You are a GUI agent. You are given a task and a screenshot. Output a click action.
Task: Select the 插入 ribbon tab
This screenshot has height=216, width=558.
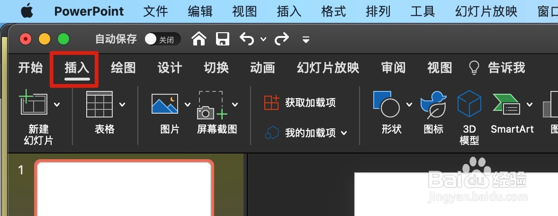[77, 68]
